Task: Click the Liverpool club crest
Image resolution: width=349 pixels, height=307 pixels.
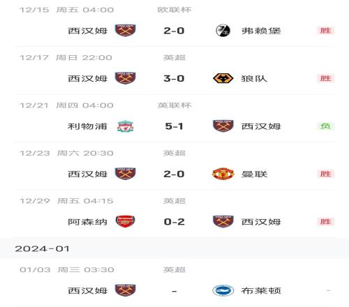Action: pos(125,126)
